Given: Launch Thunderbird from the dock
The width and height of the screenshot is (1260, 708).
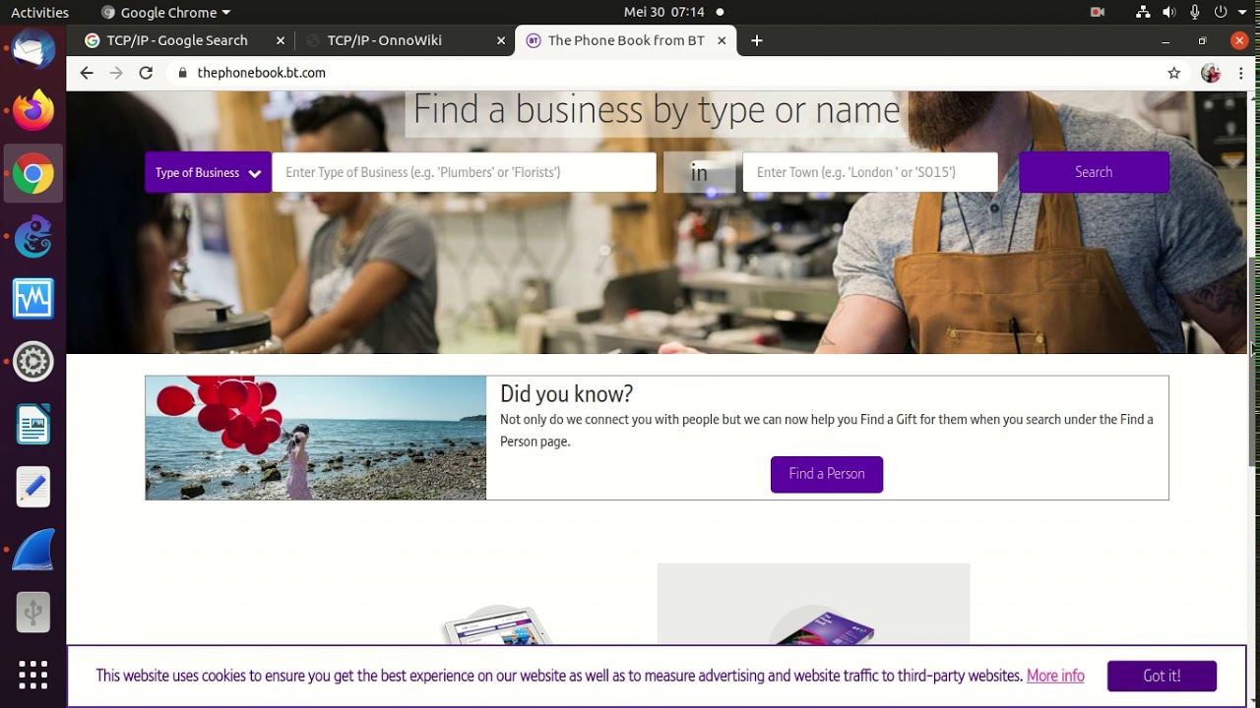Looking at the screenshot, I should point(32,48).
